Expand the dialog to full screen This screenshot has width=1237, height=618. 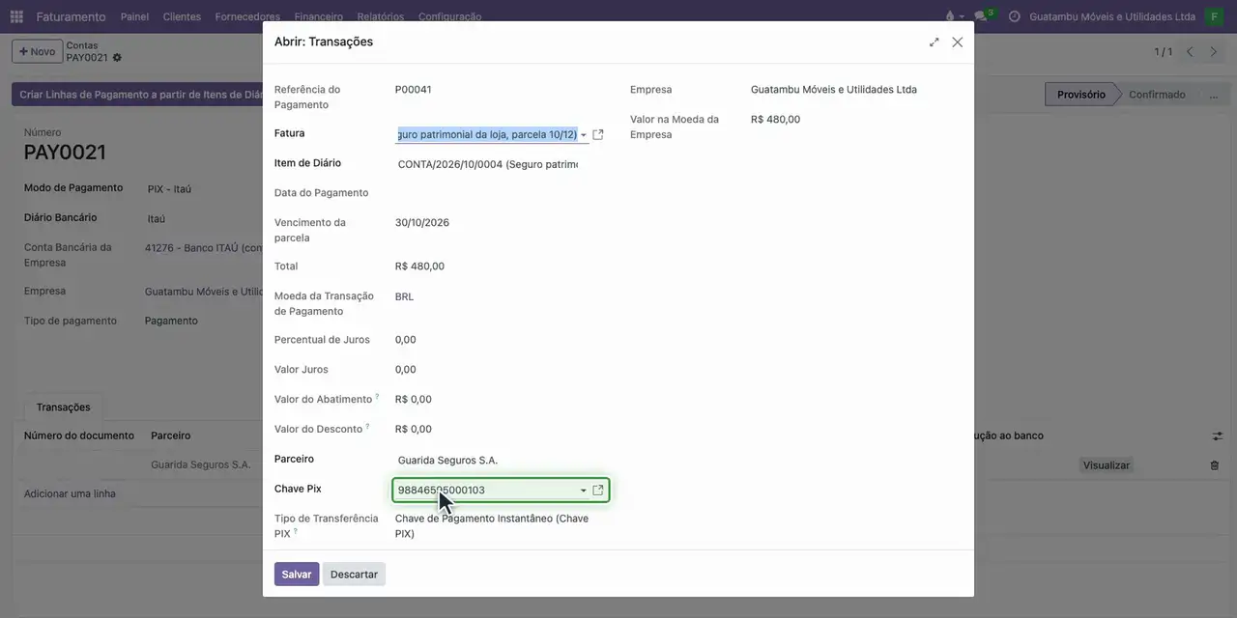935,42
